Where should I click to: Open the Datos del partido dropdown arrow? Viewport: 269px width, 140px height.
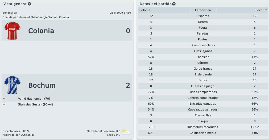coord(174,4)
